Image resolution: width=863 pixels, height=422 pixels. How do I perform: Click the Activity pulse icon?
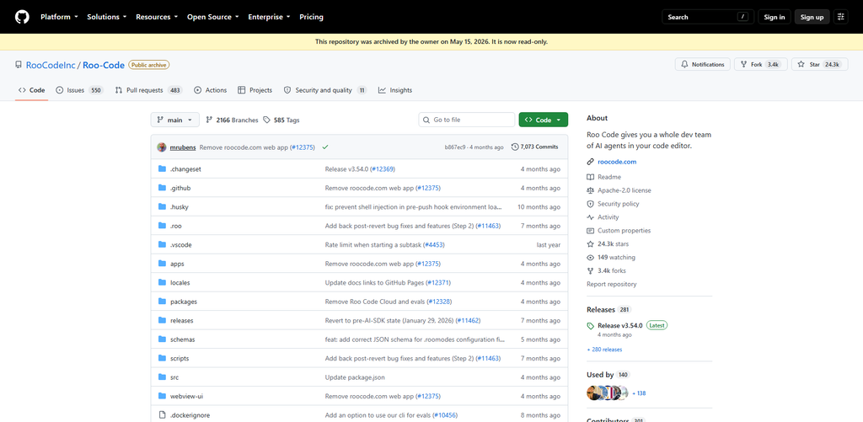591,217
